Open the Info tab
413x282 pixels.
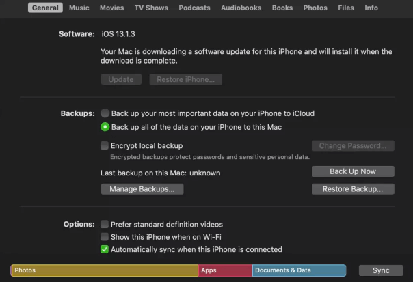371,8
